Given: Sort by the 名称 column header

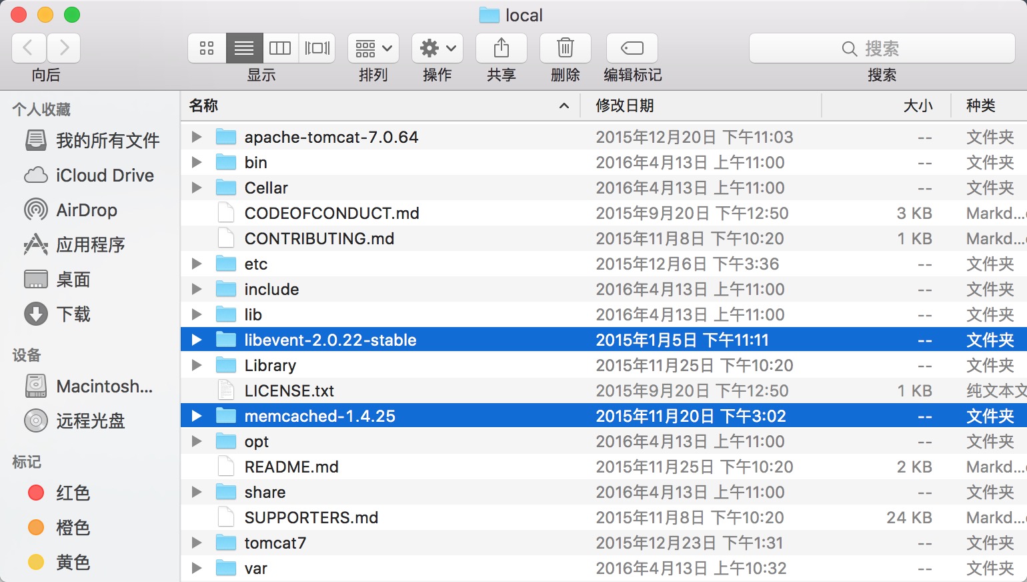Looking at the screenshot, I should (x=380, y=105).
